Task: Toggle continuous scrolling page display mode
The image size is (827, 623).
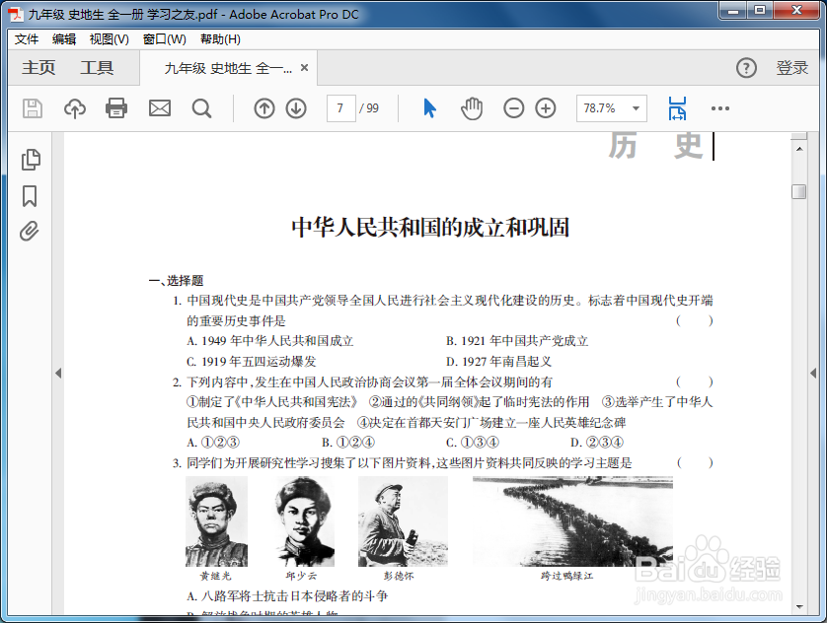Action: click(677, 108)
